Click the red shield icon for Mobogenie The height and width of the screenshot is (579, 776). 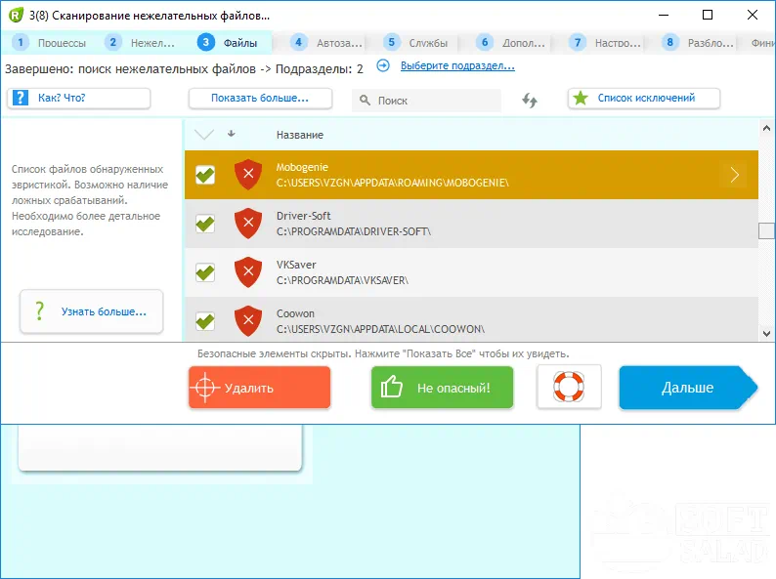248,174
